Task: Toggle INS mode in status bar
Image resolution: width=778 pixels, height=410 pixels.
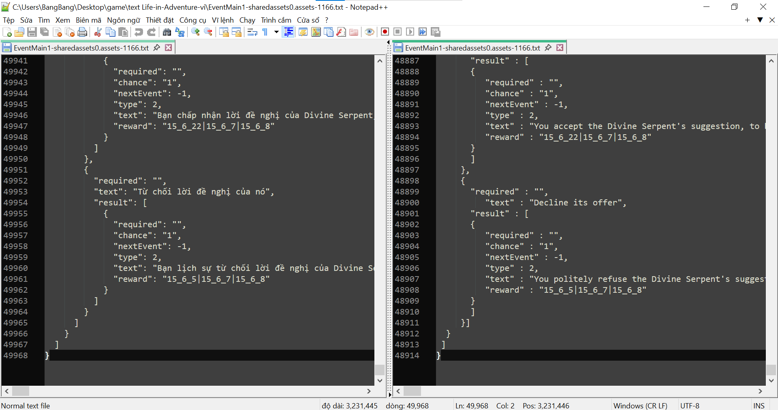Action: [759, 406]
